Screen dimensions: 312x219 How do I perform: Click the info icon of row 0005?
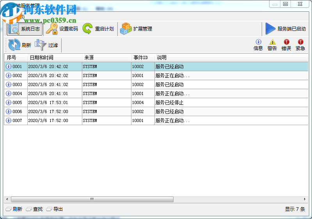click(x=9, y=102)
